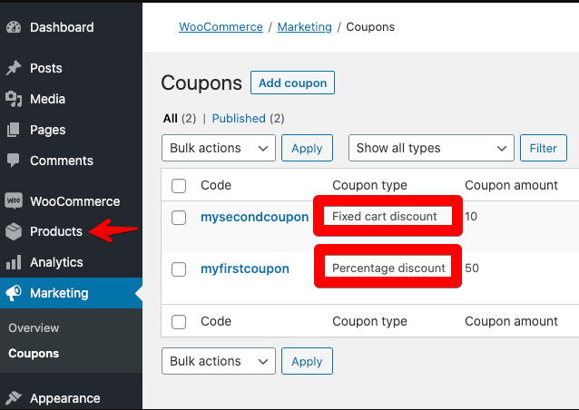
Task: Click the WooCommerce logo icon
Action: pyautogui.click(x=14, y=201)
